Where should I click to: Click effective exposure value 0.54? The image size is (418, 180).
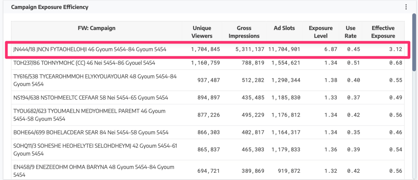tap(396, 149)
